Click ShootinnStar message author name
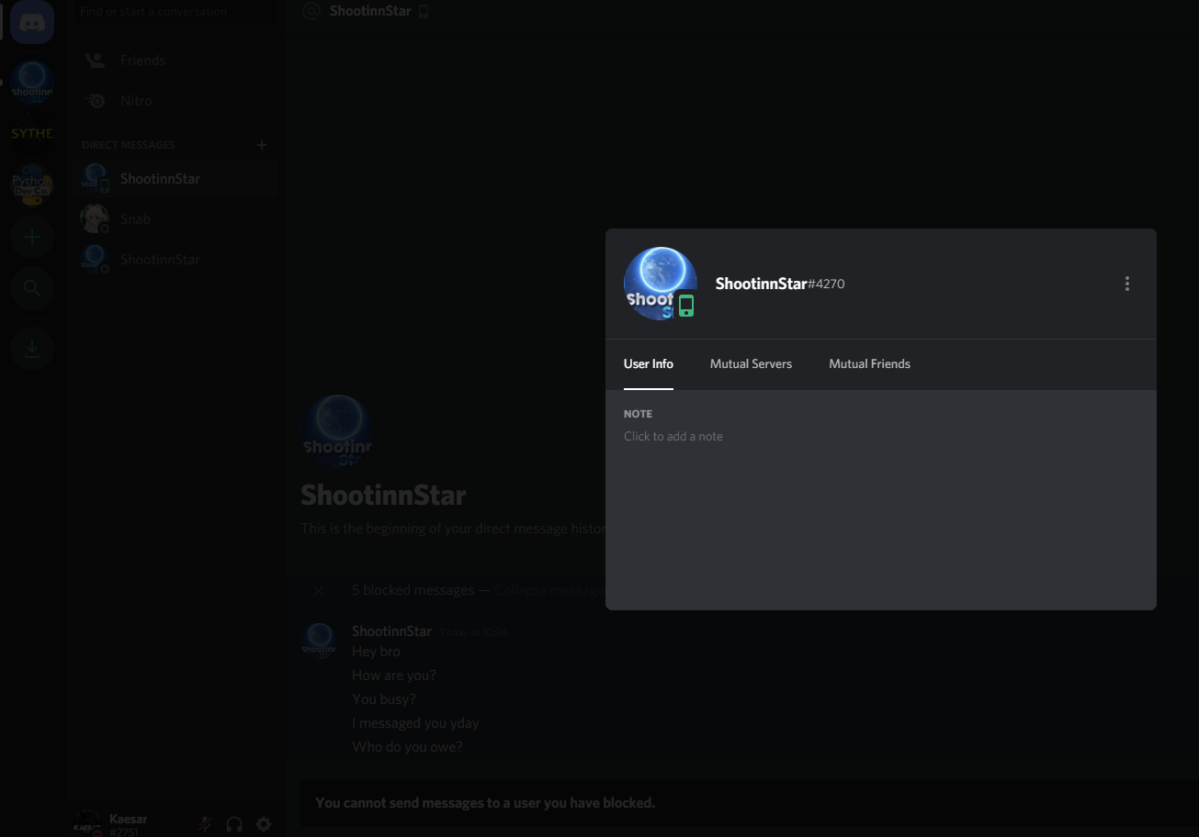 tap(391, 631)
